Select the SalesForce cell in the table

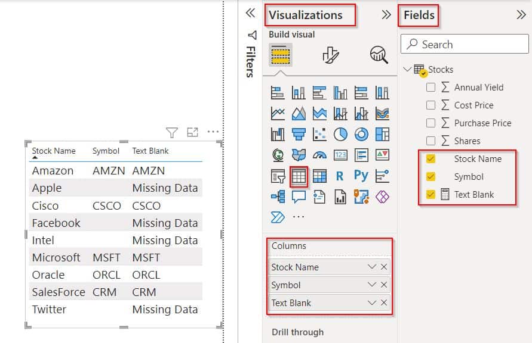(59, 292)
